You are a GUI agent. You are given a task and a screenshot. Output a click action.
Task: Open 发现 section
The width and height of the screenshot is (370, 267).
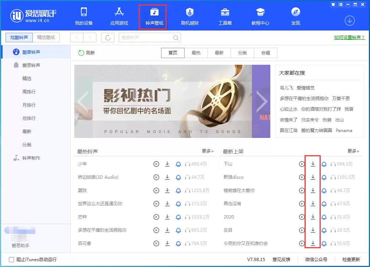point(295,16)
